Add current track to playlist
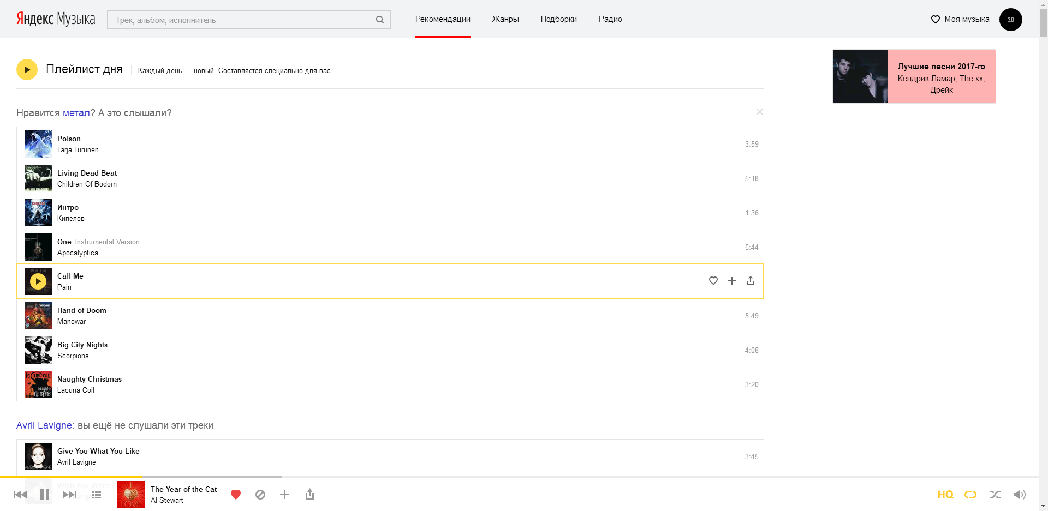The height and width of the screenshot is (511, 1048). (x=284, y=495)
